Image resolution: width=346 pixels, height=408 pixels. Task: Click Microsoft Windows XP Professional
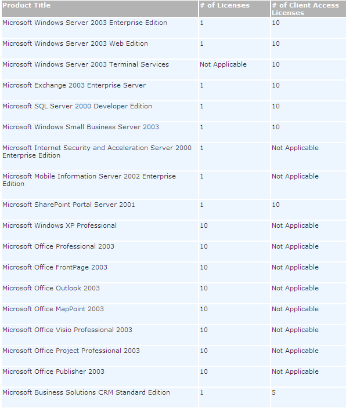coord(59,225)
